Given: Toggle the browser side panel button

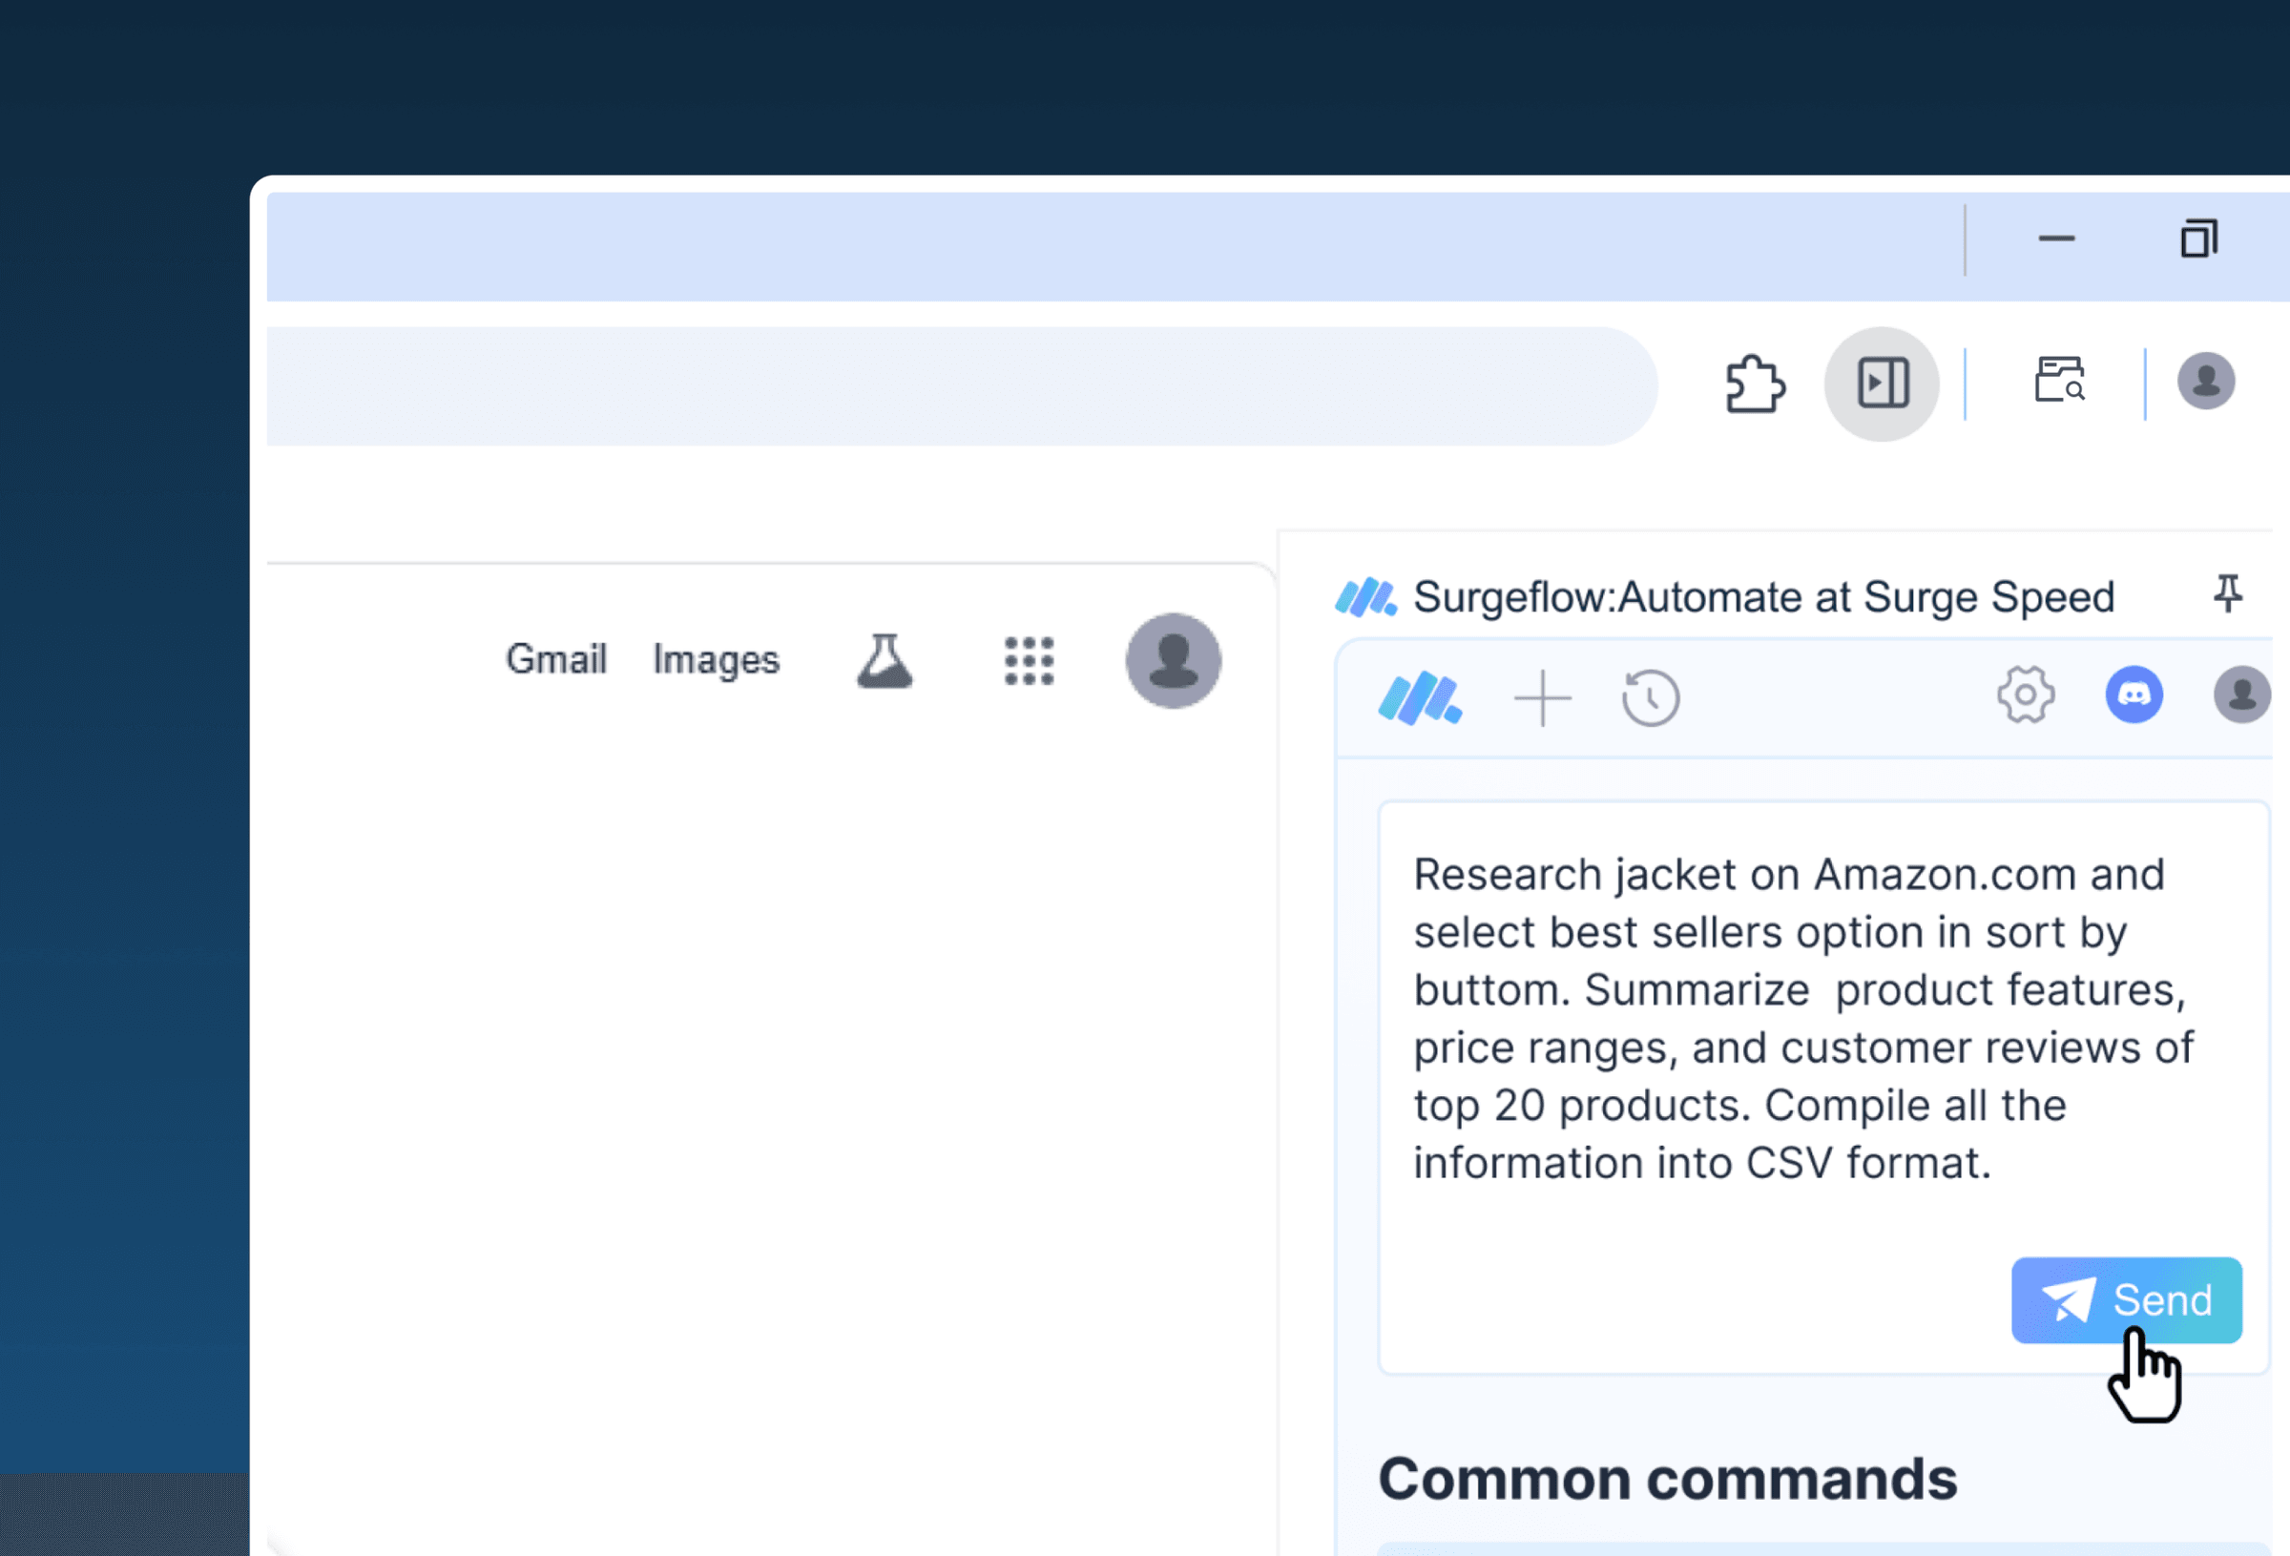Looking at the screenshot, I should (x=1881, y=384).
